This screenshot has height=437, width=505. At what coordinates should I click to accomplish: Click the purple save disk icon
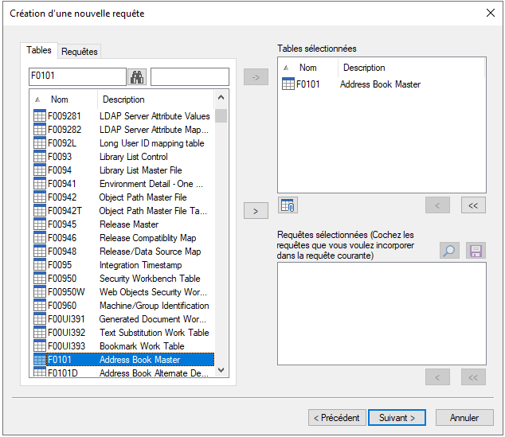pyautogui.click(x=476, y=251)
